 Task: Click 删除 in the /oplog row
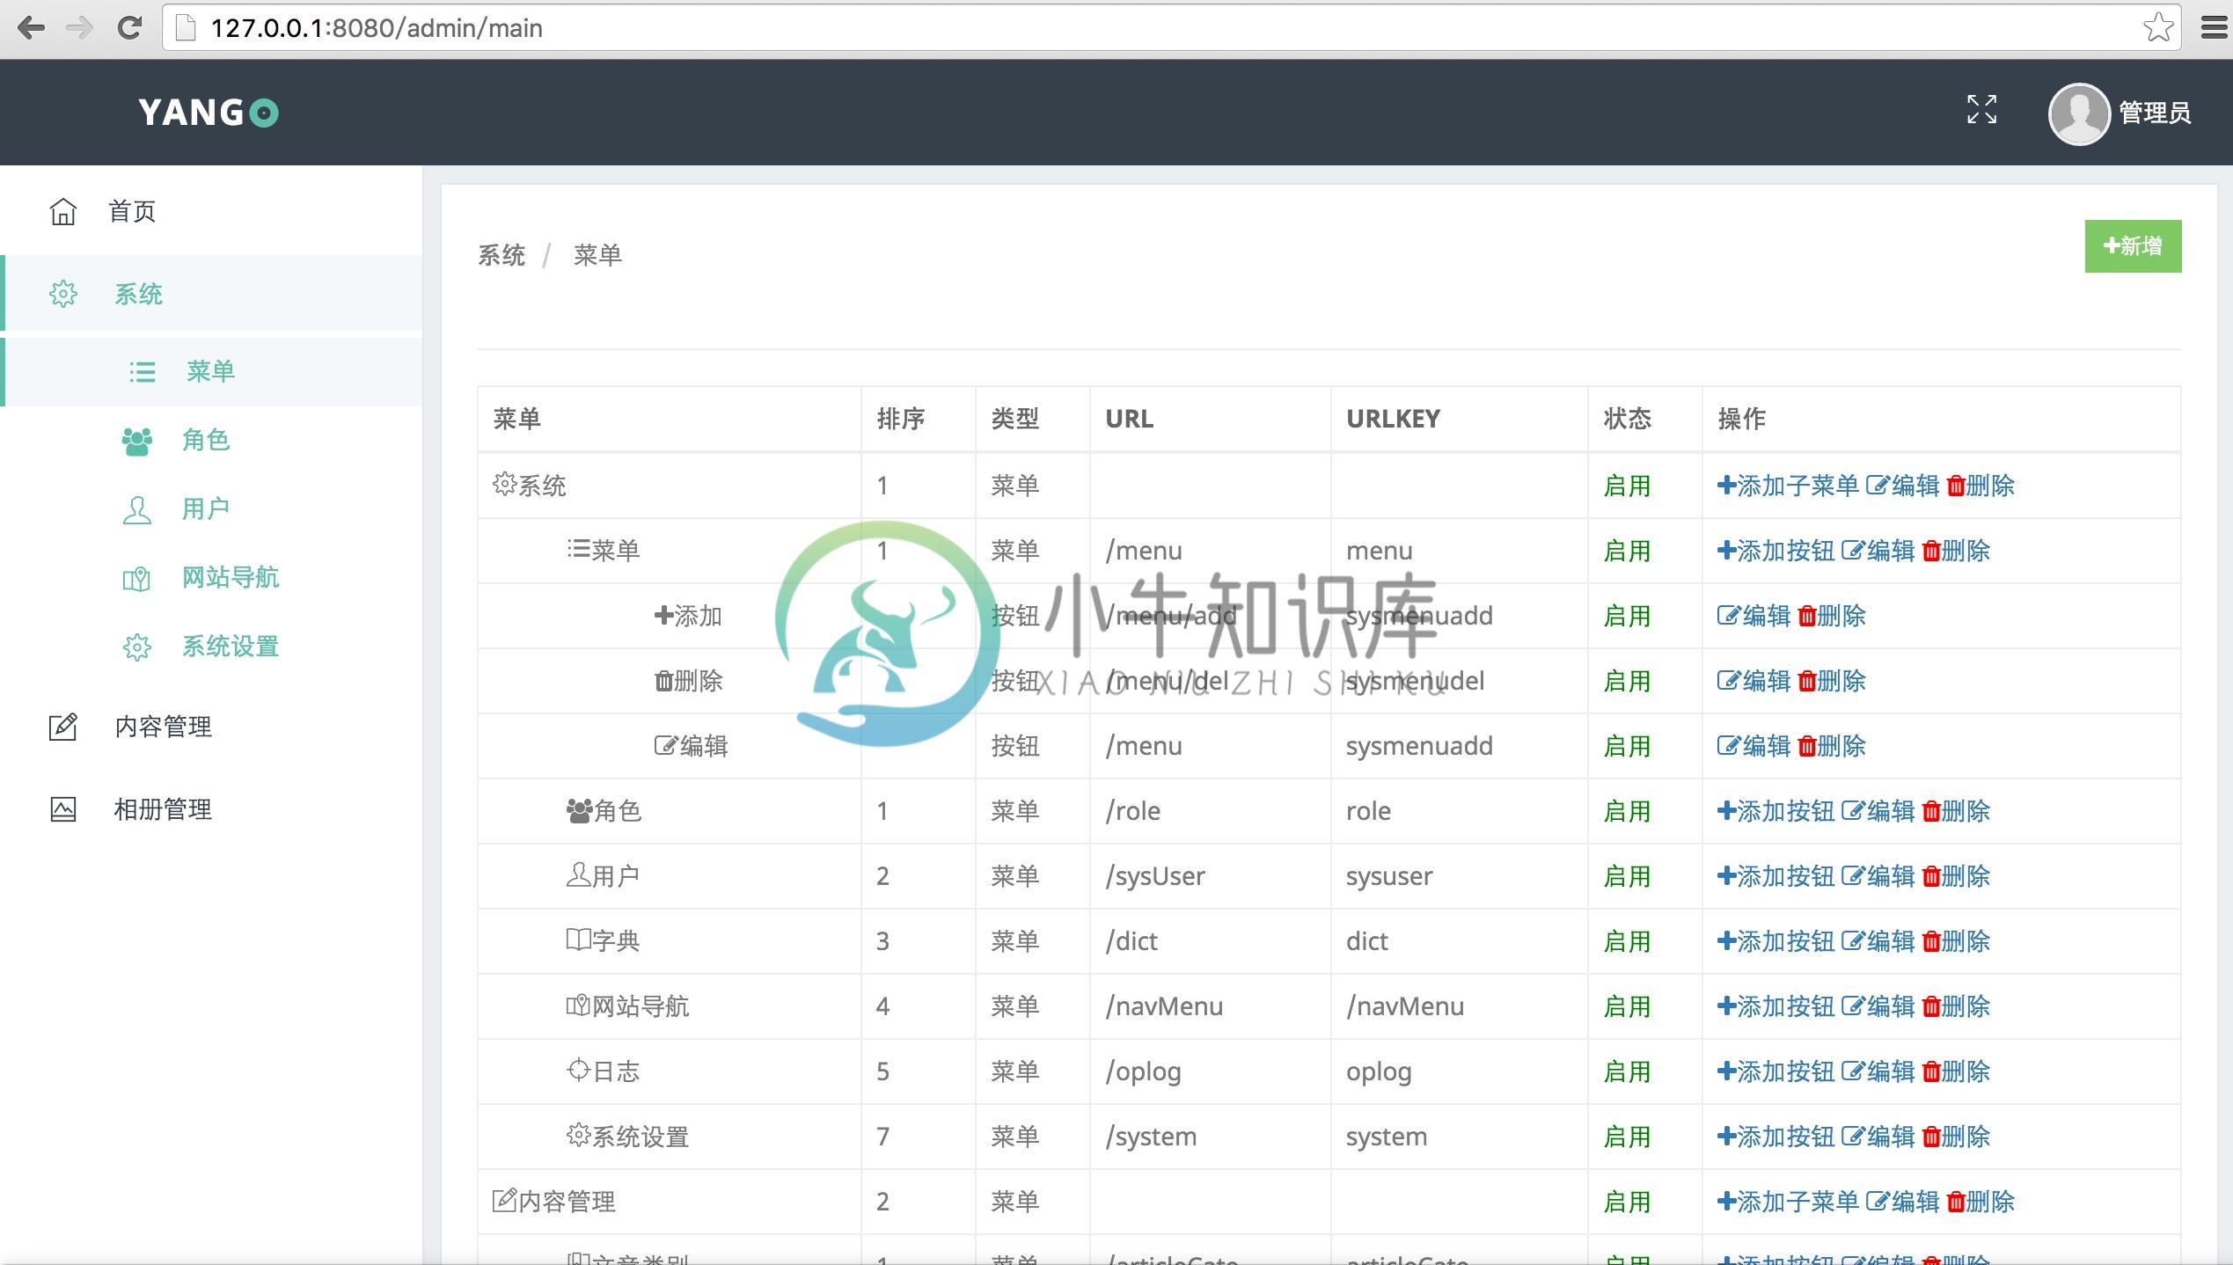tap(1957, 1071)
